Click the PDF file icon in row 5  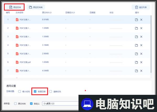click(17, 54)
